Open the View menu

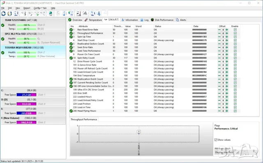18,8
